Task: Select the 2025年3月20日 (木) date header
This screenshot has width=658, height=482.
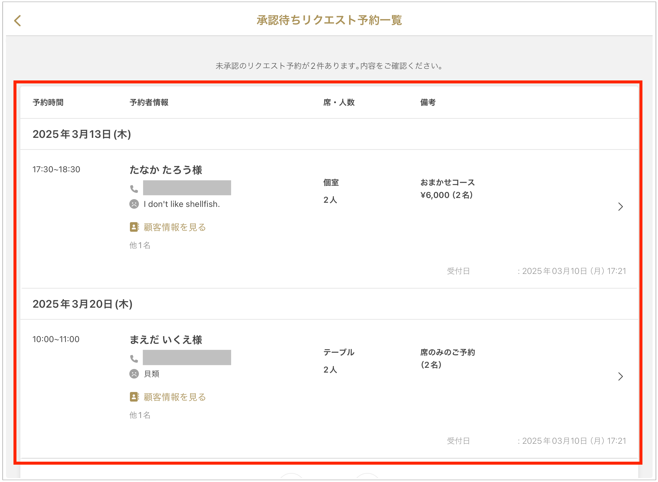Action: pos(82,304)
